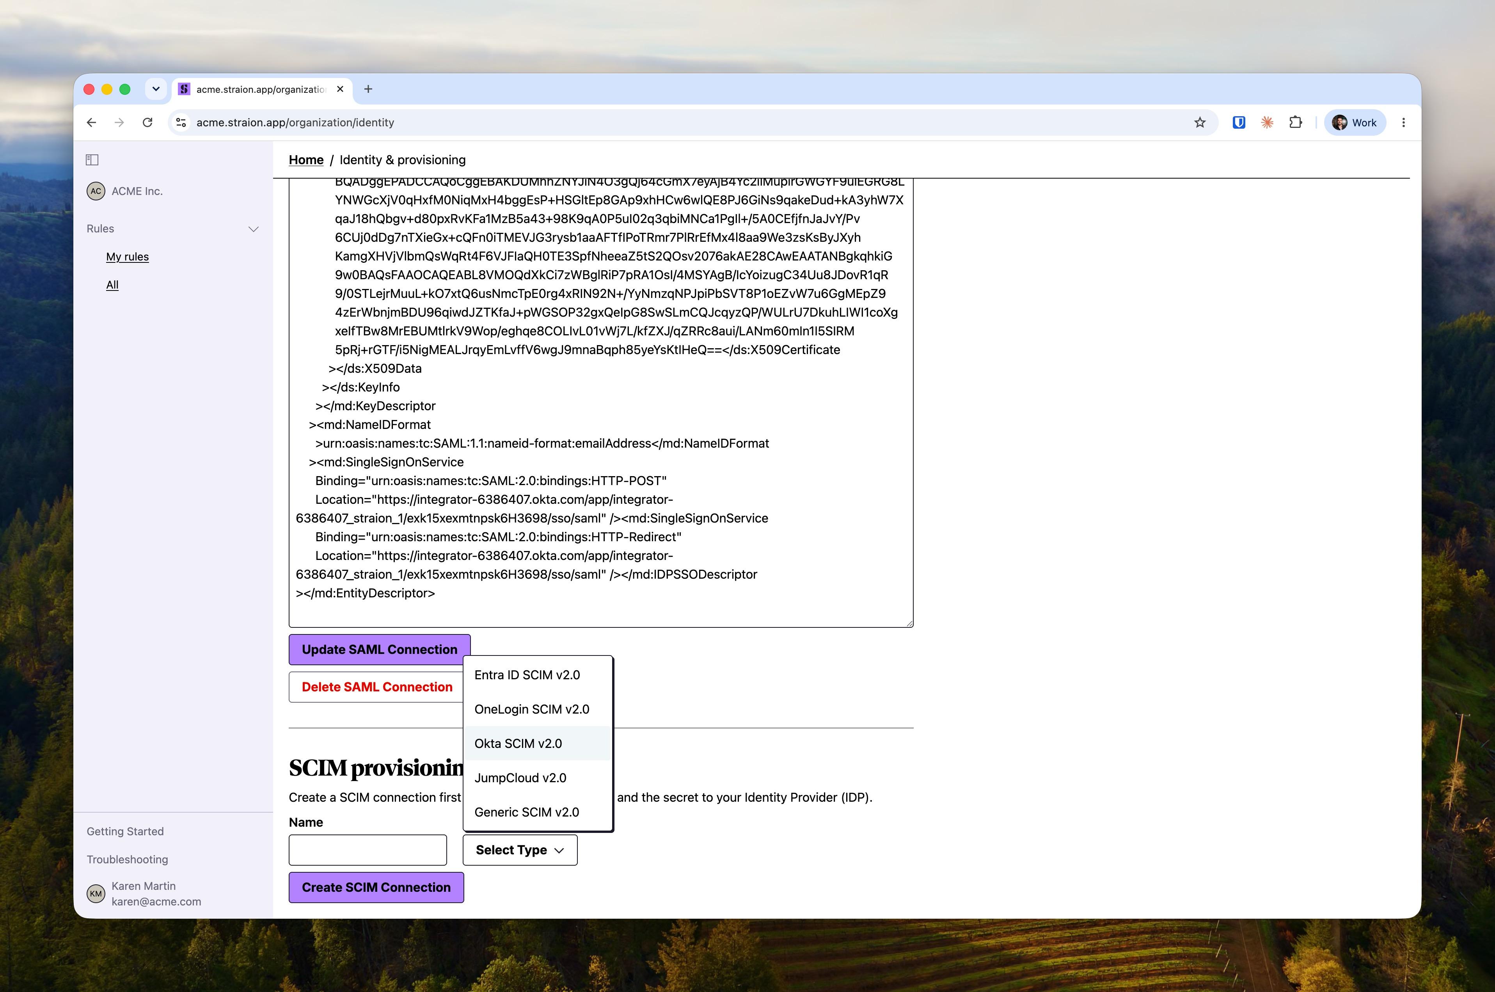Select the acme.straion.app browser tab

click(261, 89)
